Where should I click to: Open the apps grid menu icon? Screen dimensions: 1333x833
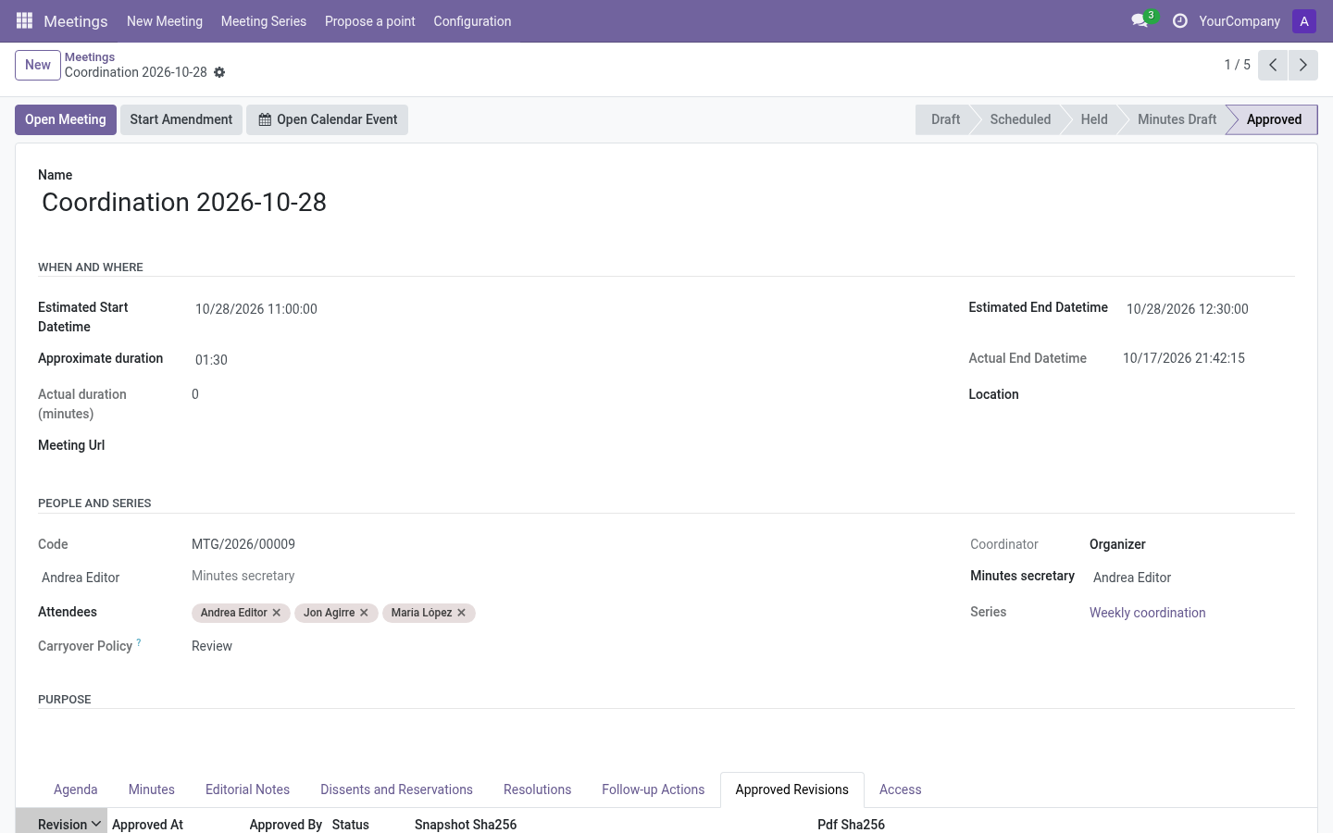25,20
